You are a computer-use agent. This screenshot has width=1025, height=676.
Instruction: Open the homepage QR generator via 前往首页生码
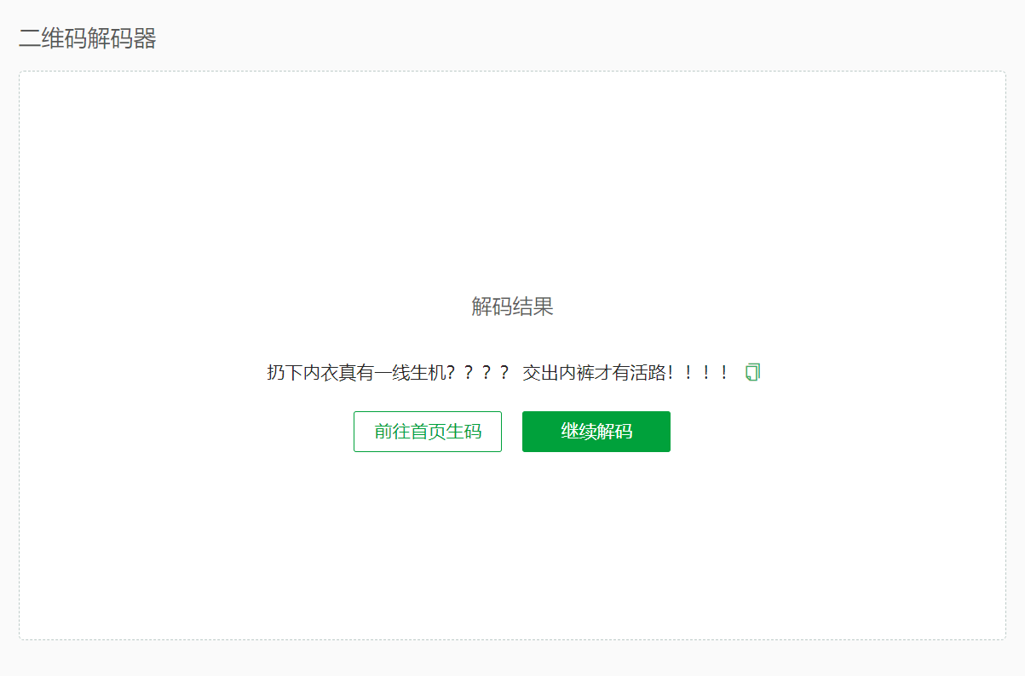point(428,432)
